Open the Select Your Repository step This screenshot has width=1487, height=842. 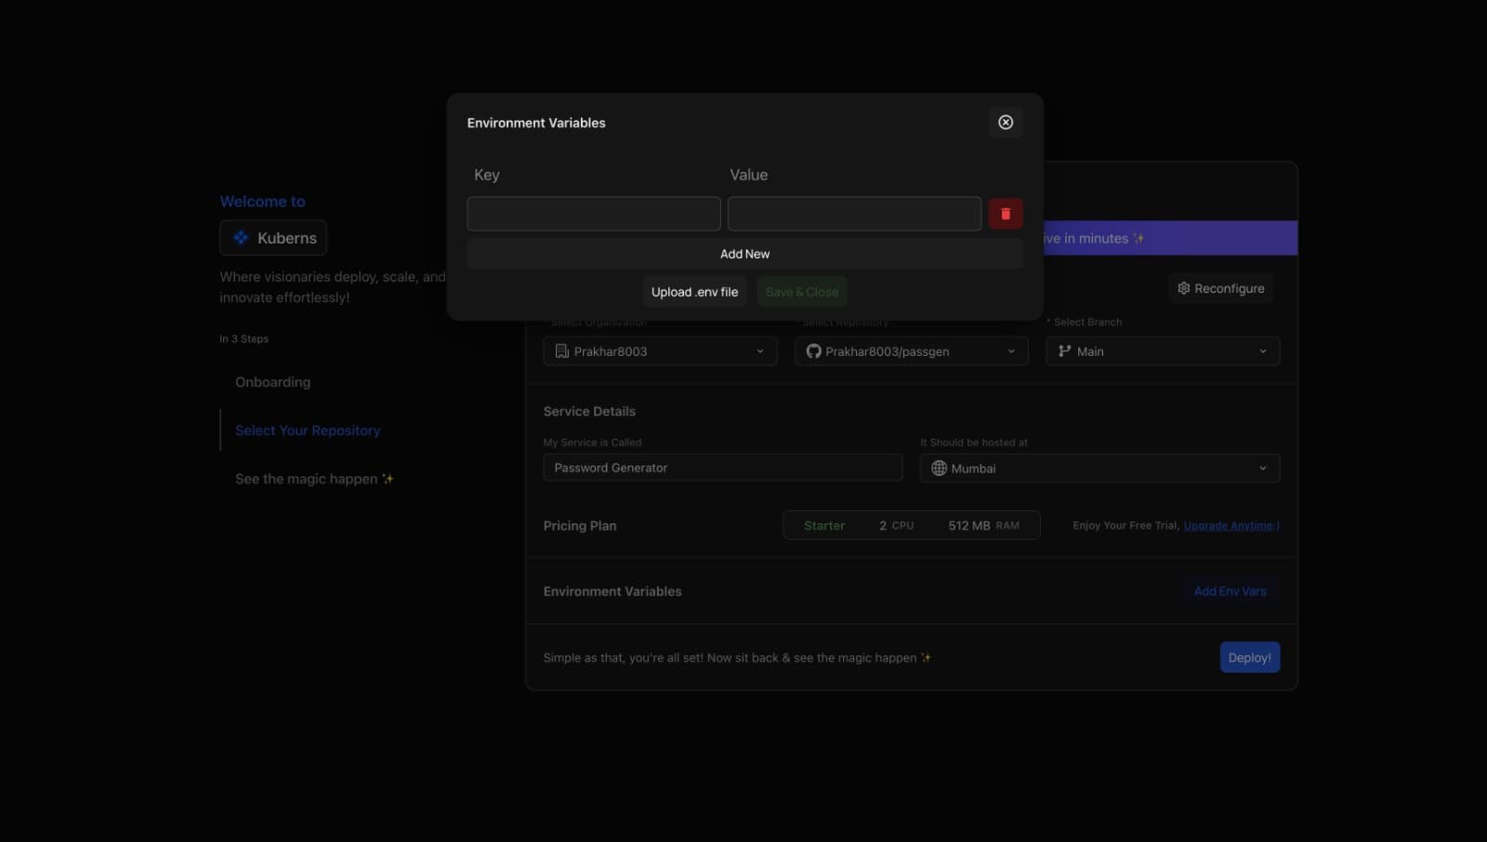tap(308, 429)
